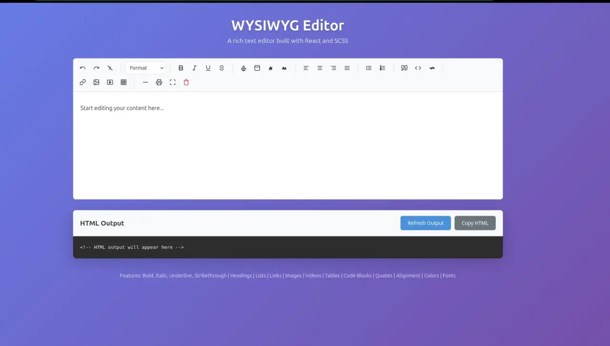Toggle italic formatting
This screenshot has width=610, height=346.
click(194, 68)
